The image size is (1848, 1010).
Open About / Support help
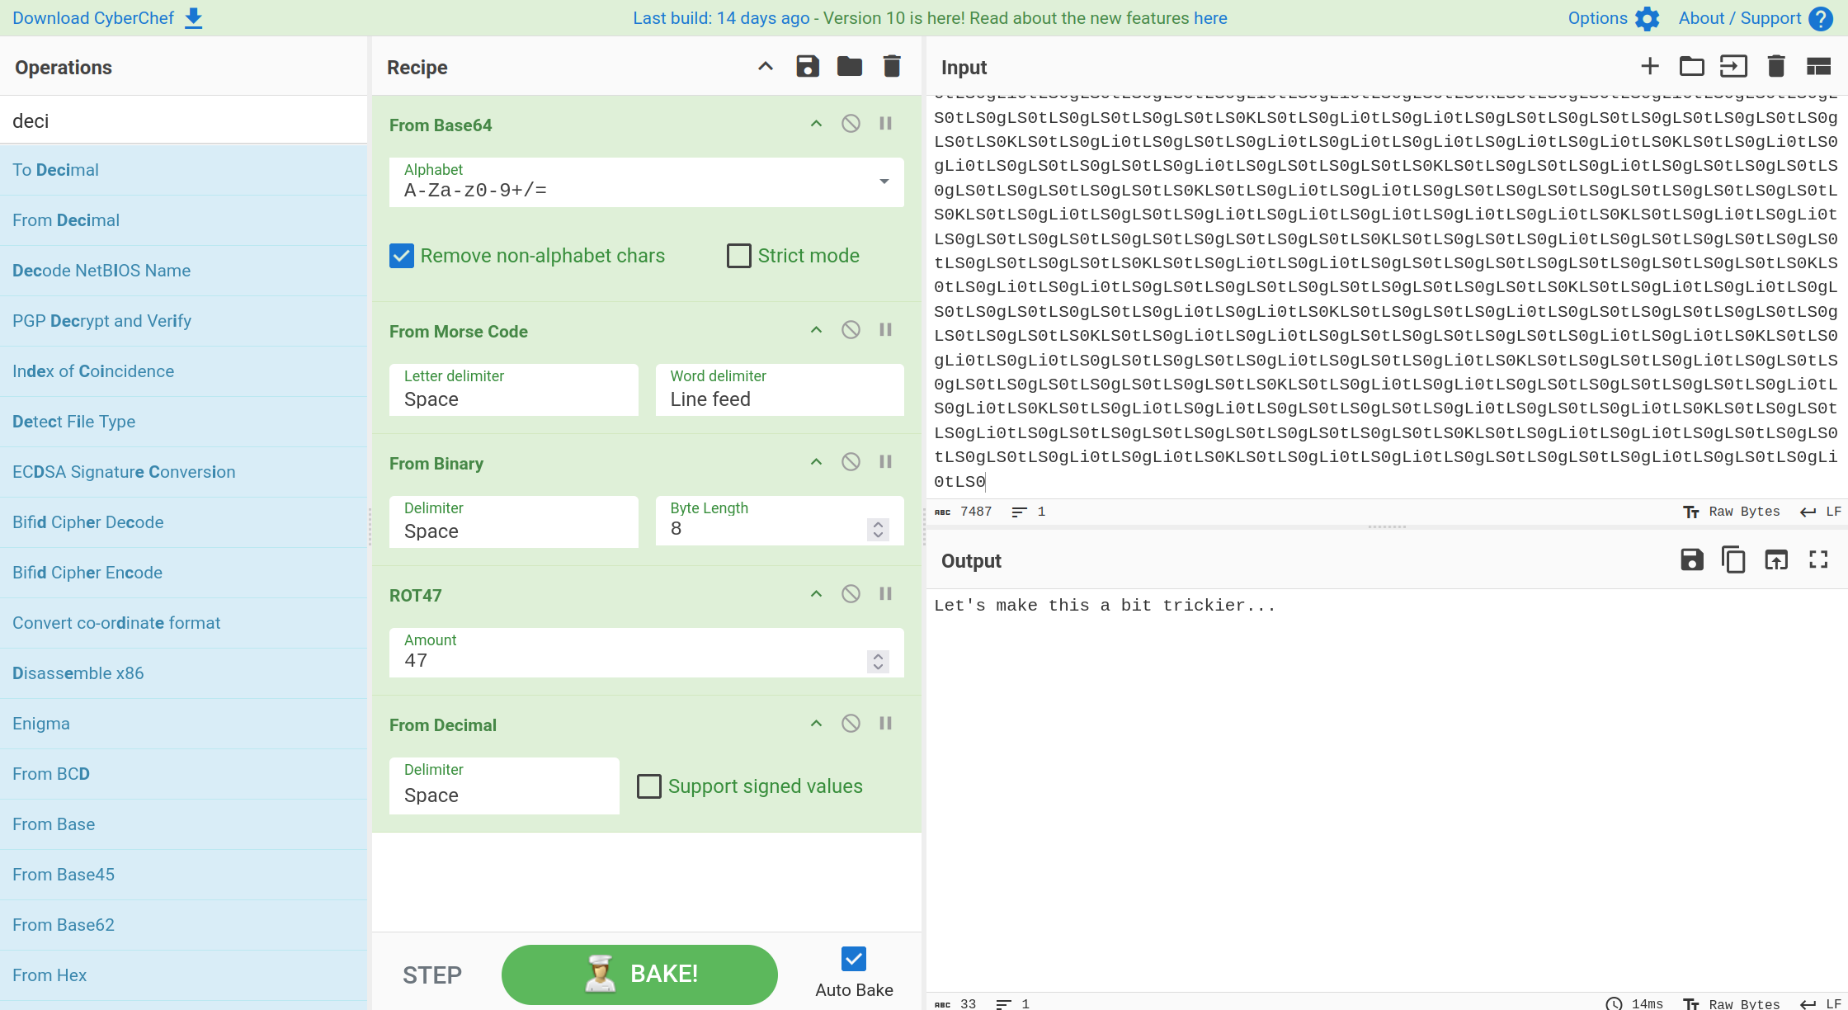[1756, 18]
